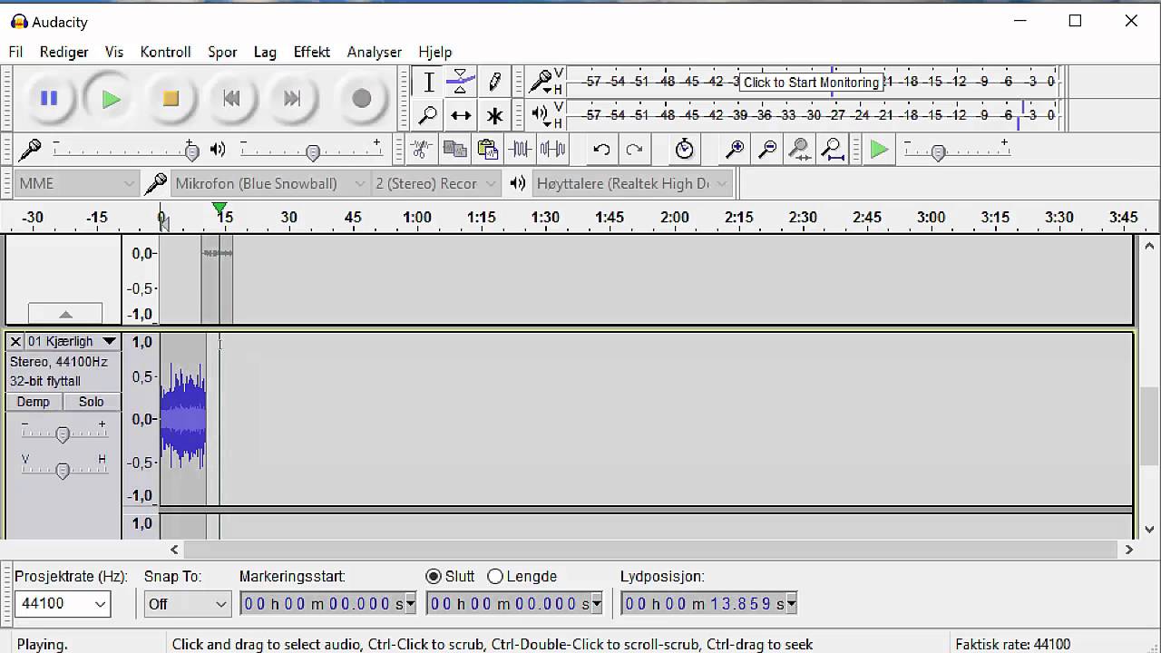Open the Lydposisjon time format dropdown
This screenshot has width=1161, height=653.
point(791,603)
